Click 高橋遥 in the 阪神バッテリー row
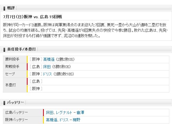The height and width of the screenshot is (124, 172). coord(51,120)
